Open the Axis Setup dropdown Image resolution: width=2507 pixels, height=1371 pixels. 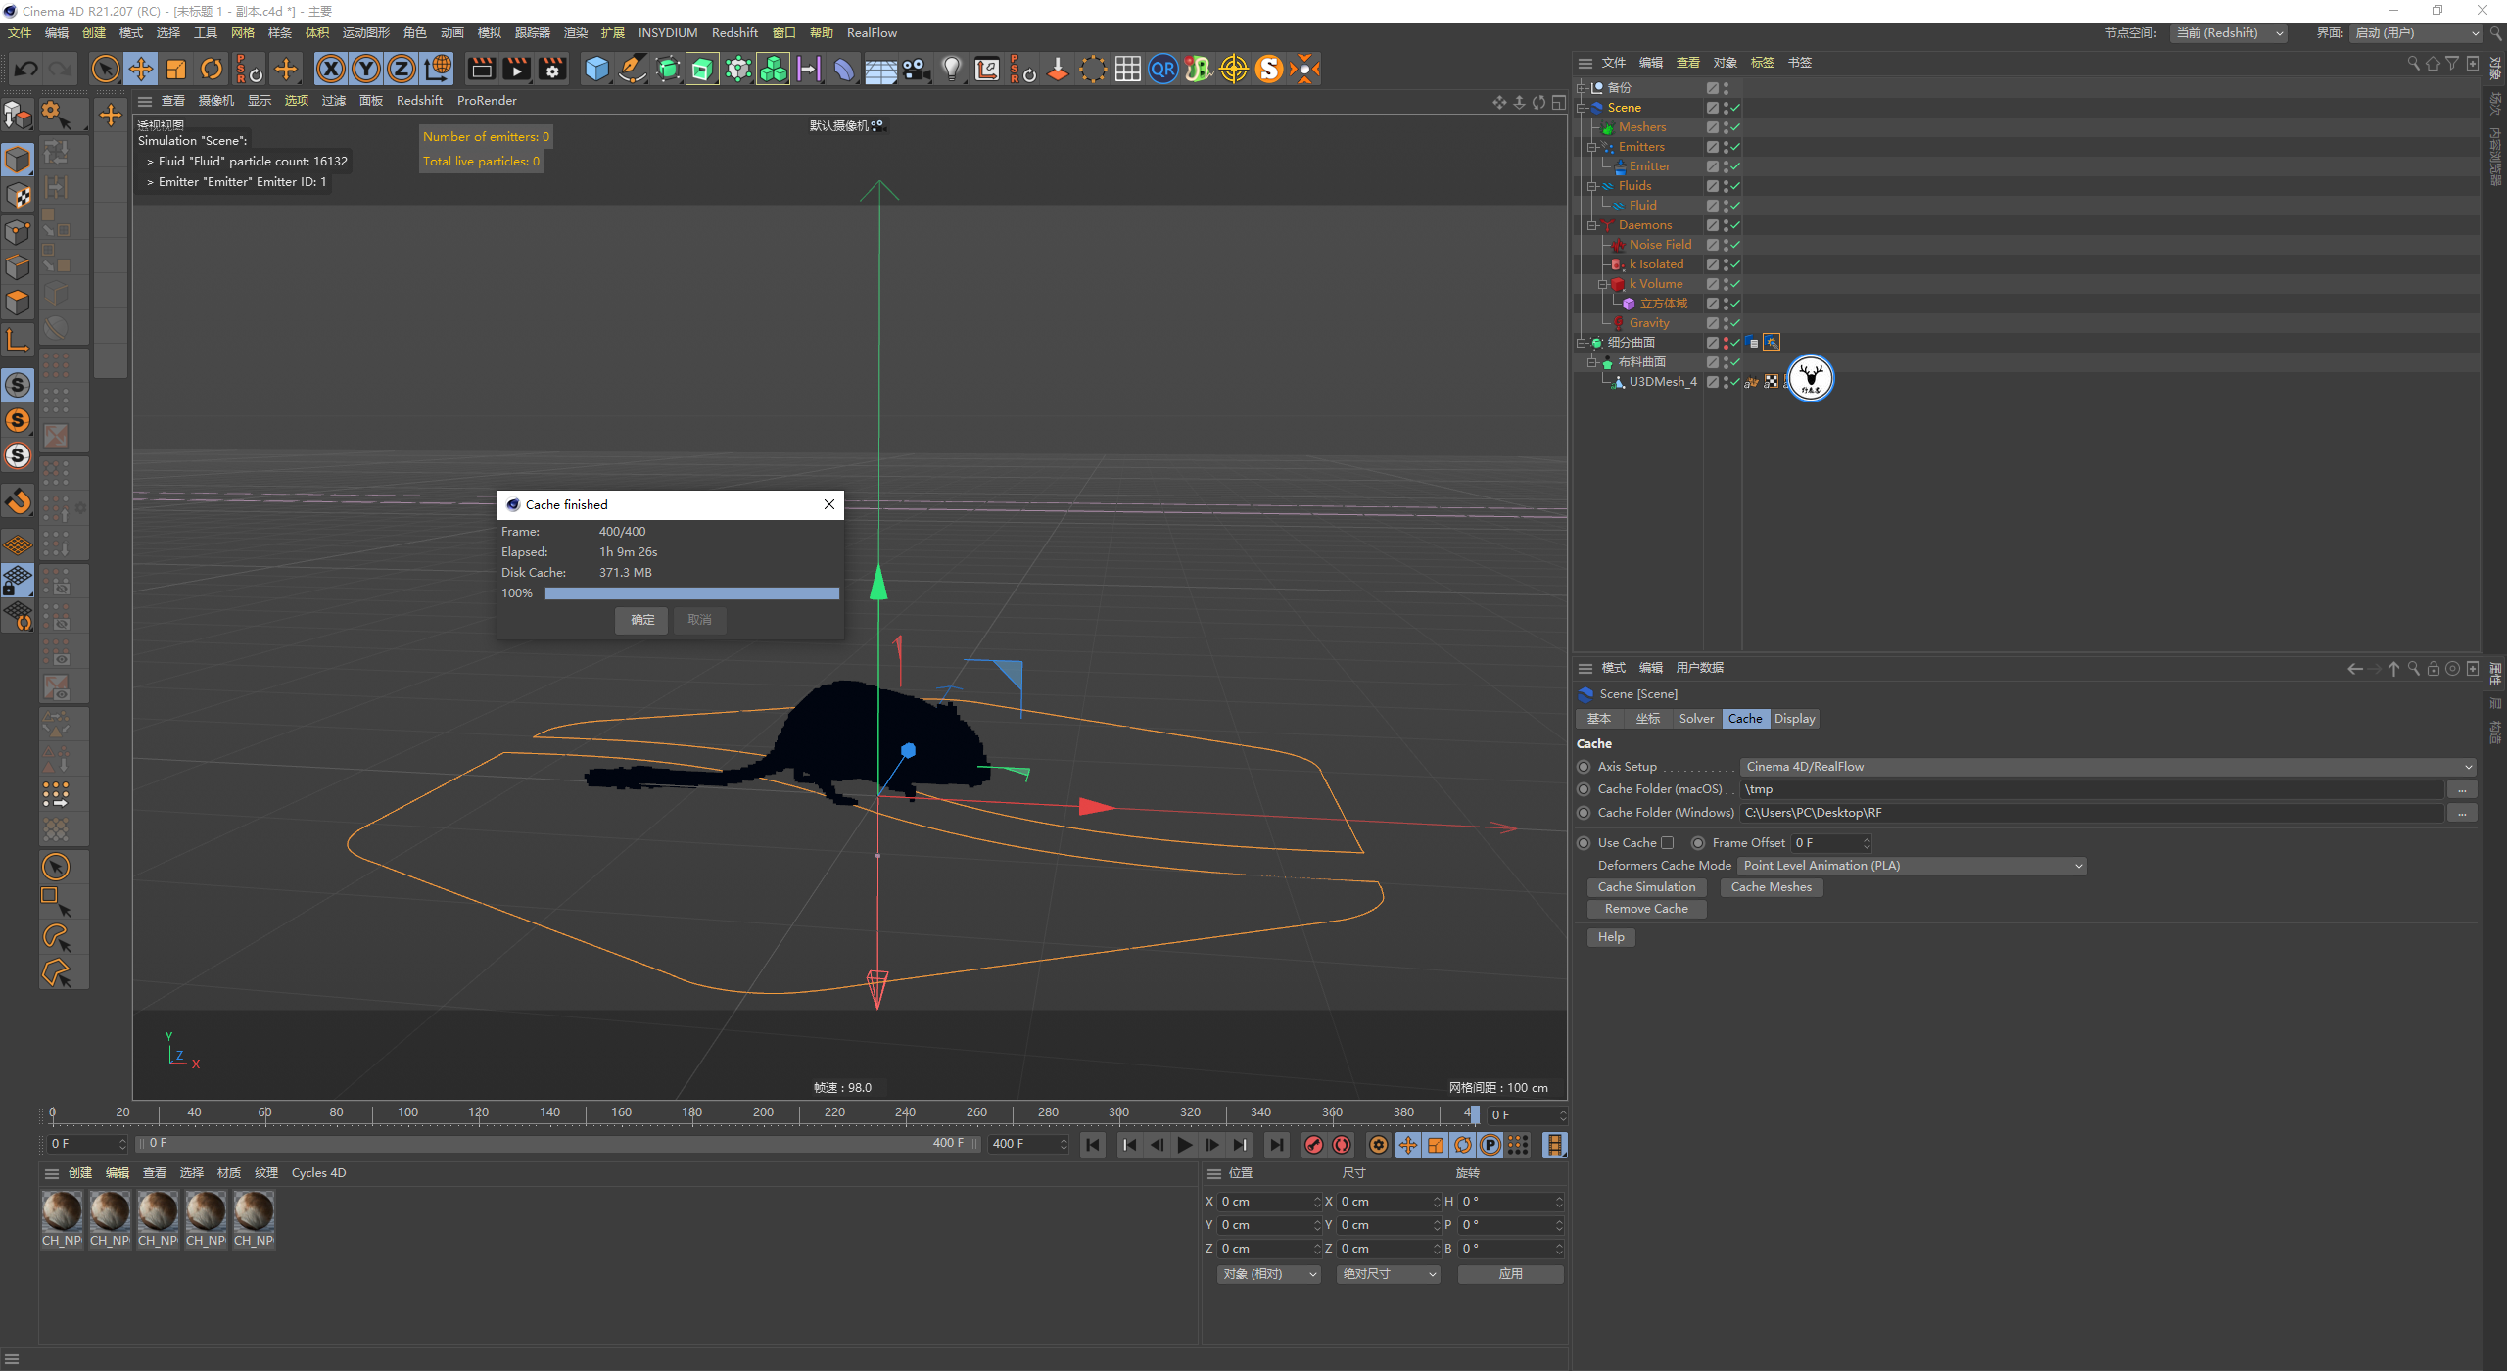(x=2107, y=767)
